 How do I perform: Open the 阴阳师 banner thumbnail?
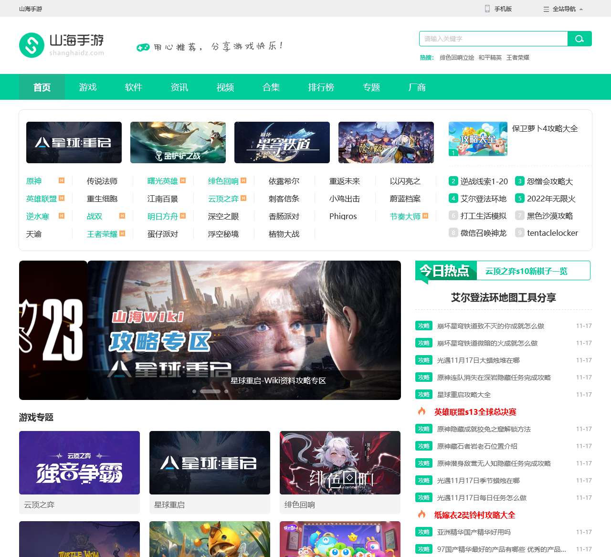click(386, 142)
